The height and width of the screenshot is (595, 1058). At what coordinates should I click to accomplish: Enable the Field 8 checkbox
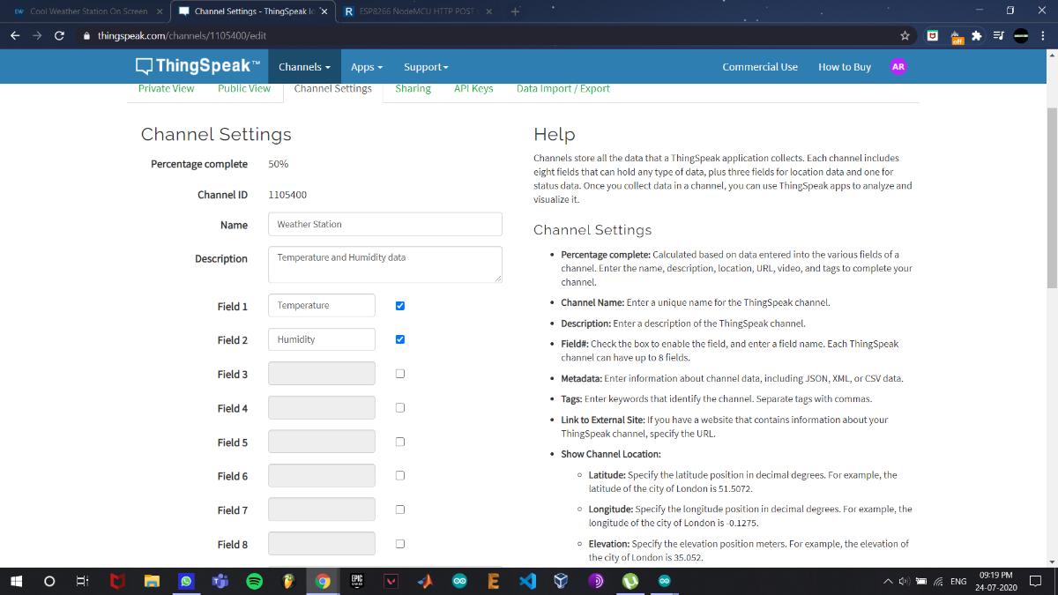[400, 544]
